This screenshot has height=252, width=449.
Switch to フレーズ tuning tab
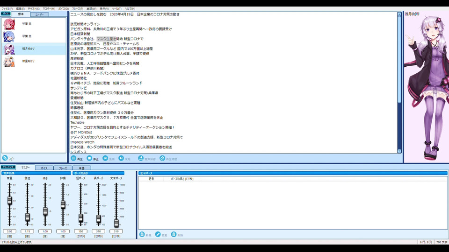(63, 168)
